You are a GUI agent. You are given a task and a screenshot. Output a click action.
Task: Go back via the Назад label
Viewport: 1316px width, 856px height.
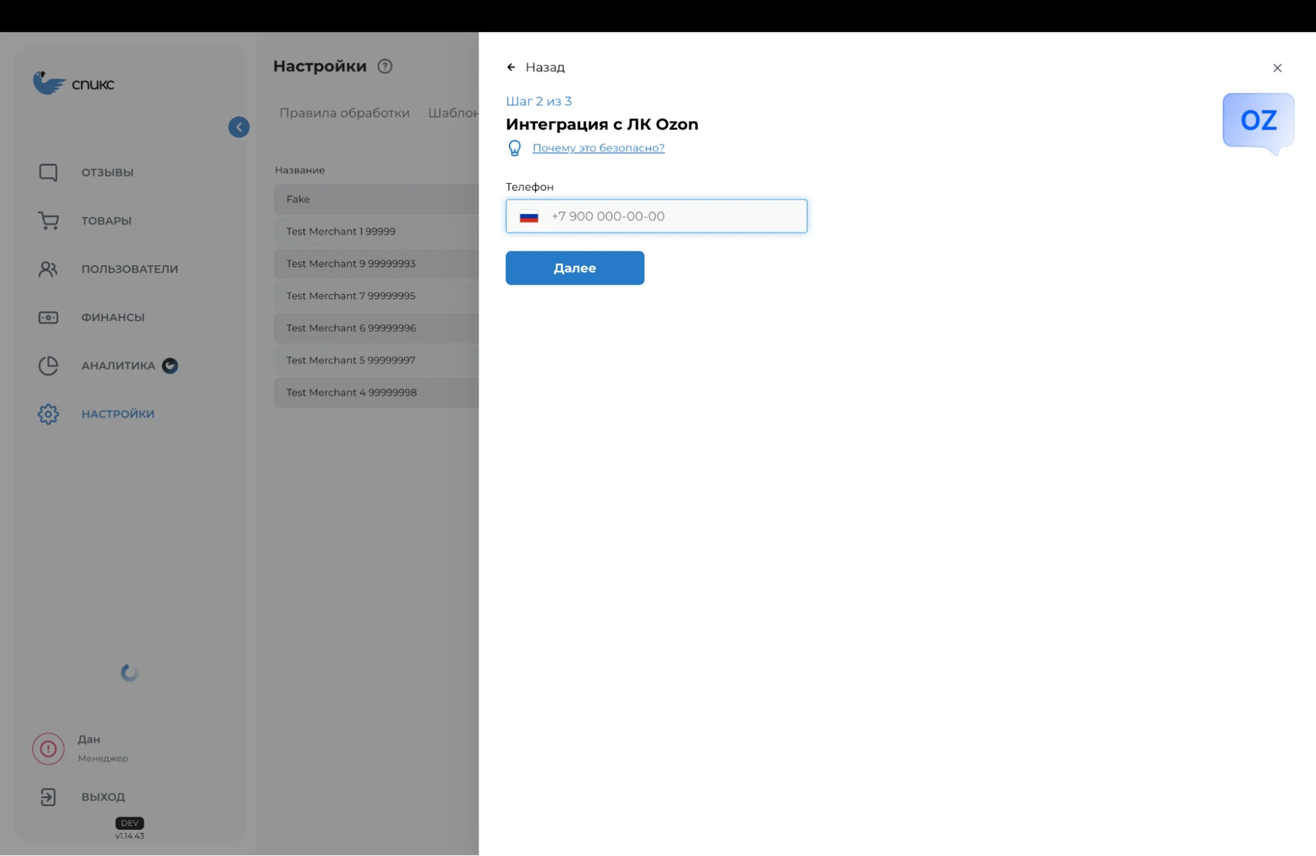coord(545,67)
